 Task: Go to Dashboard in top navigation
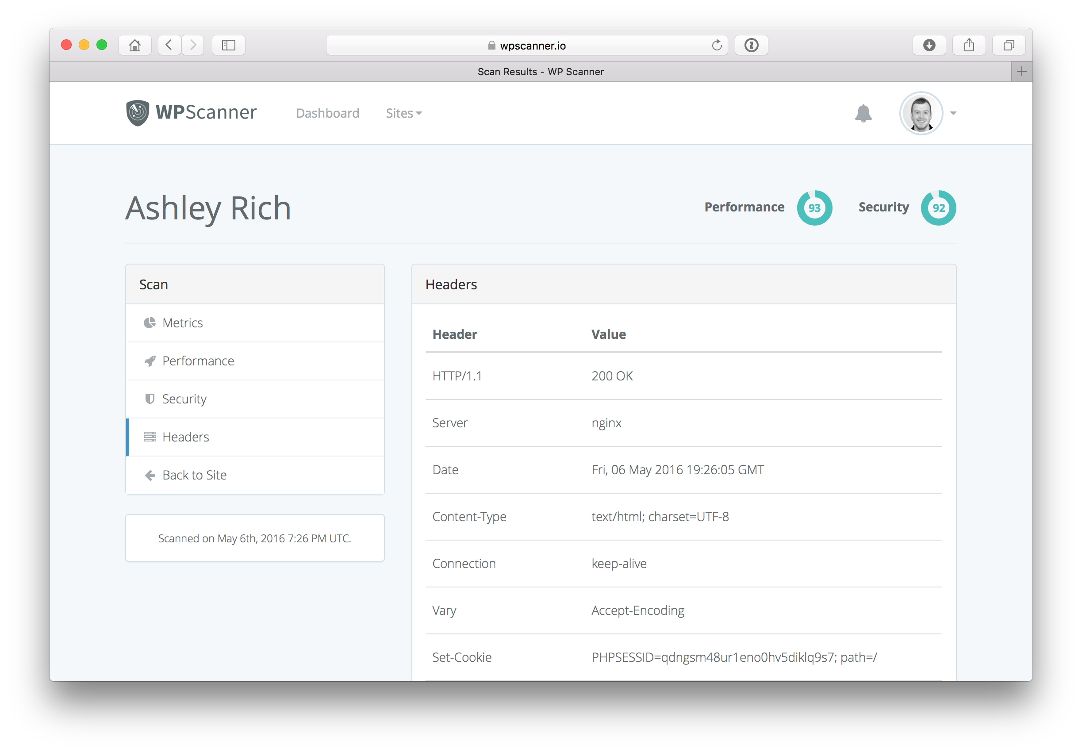(x=327, y=113)
